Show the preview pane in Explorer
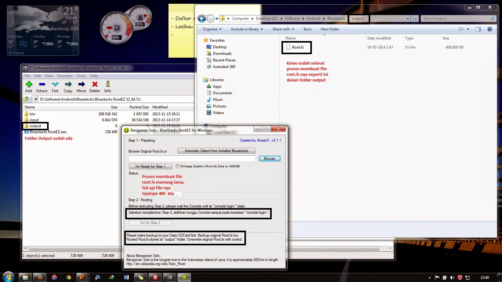The height and width of the screenshot is (282, 502). pos(478,29)
